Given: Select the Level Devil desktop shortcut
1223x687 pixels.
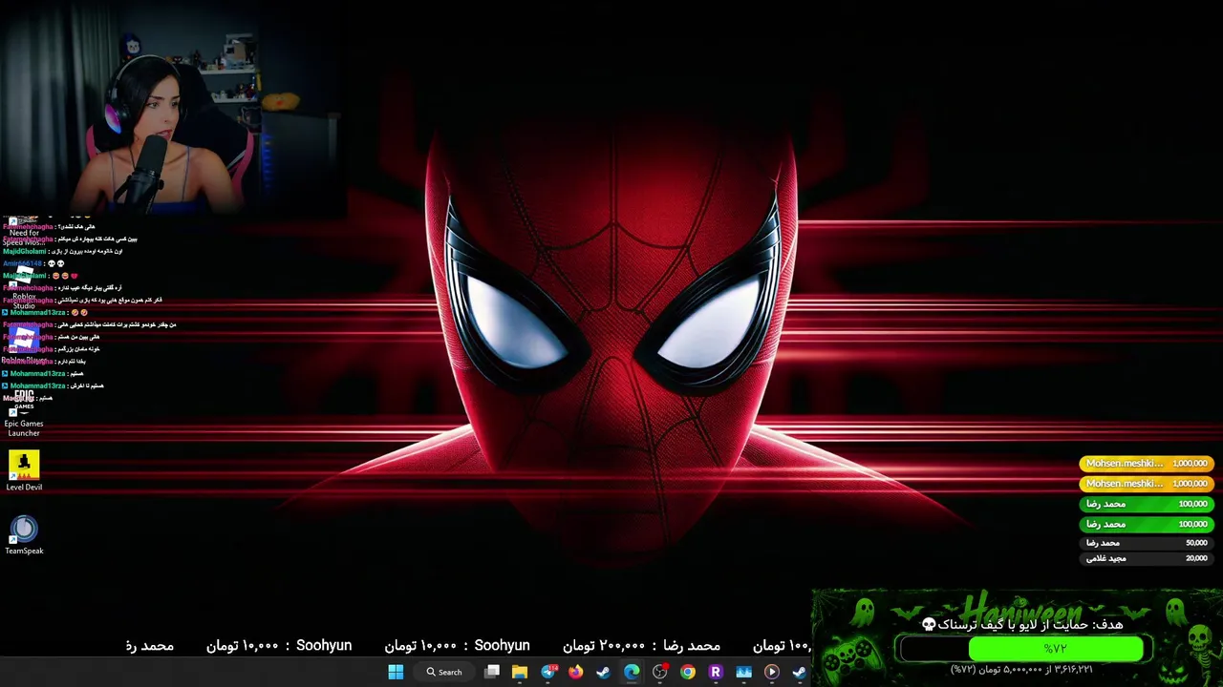Looking at the screenshot, I should [24, 470].
